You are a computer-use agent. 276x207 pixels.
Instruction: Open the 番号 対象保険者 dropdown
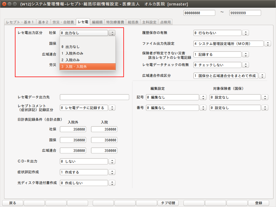click(265, 108)
